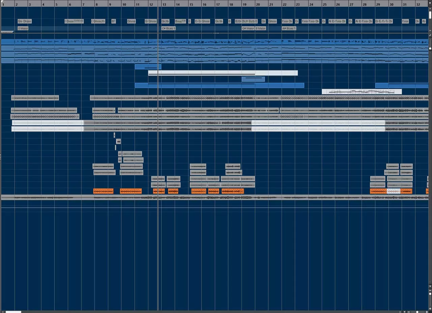This screenshot has height=313, width=432.
Task: Open the zoom preset dropdown next to the slider
Action: tap(405, 312)
